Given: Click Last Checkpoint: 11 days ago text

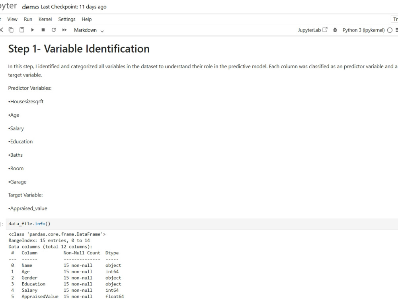Looking at the screenshot, I should click(x=74, y=7).
